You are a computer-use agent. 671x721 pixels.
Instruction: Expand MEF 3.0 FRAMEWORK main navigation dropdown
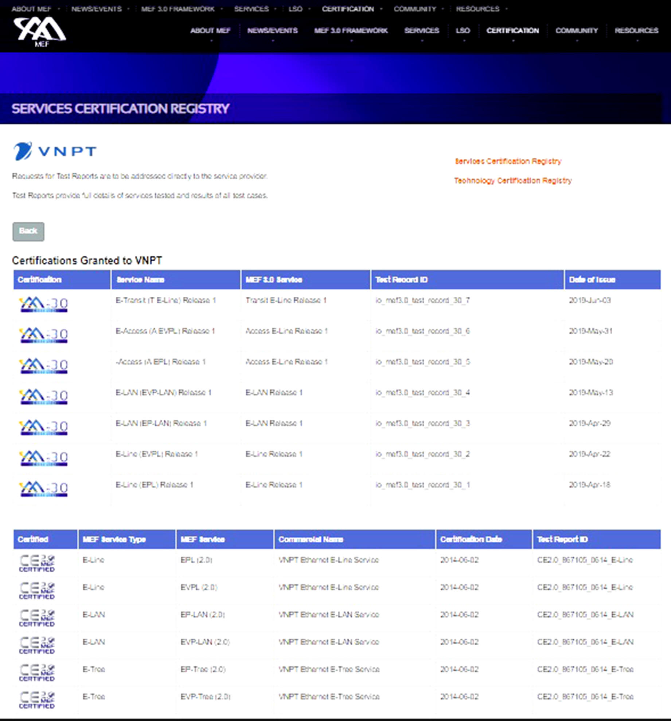click(x=351, y=31)
